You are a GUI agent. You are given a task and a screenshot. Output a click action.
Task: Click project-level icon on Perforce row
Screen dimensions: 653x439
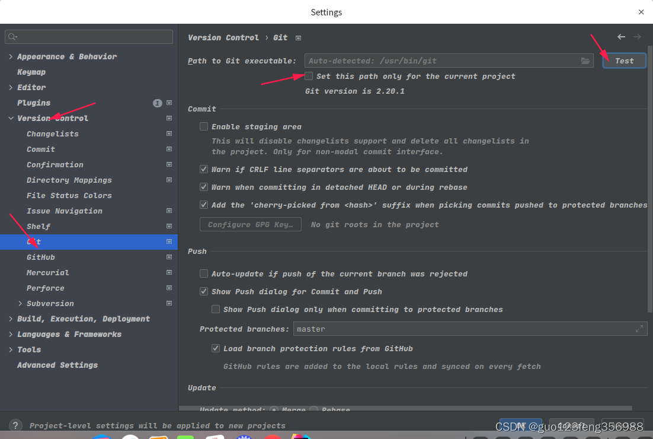tap(169, 288)
